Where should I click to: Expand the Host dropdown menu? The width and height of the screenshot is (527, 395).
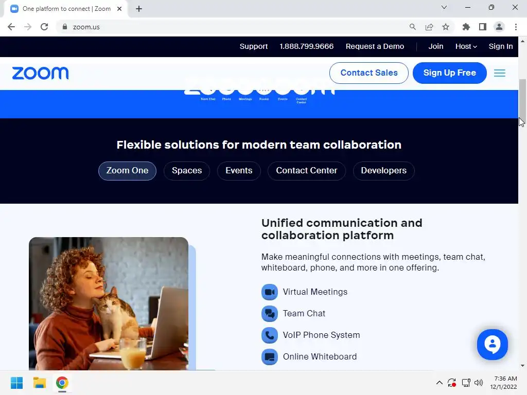tap(466, 46)
